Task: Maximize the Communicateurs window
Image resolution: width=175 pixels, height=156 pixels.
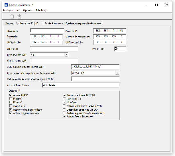Action: click(x=156, y=5)
